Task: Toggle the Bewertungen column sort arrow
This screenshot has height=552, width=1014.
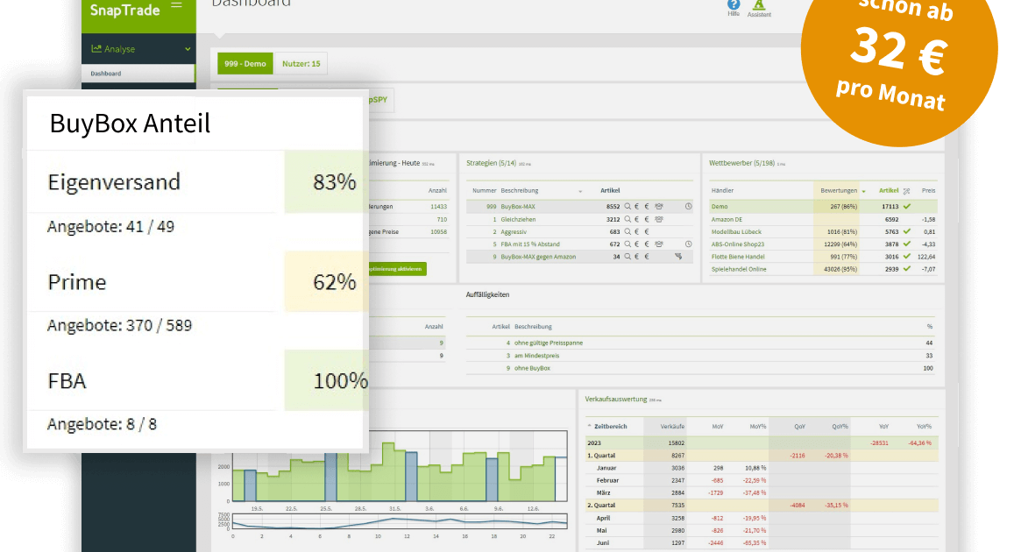Action: point(863,191)
